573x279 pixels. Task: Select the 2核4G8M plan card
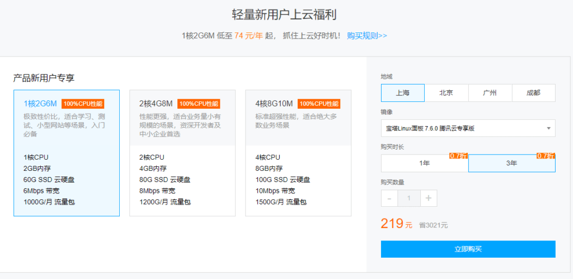(182, 153)
